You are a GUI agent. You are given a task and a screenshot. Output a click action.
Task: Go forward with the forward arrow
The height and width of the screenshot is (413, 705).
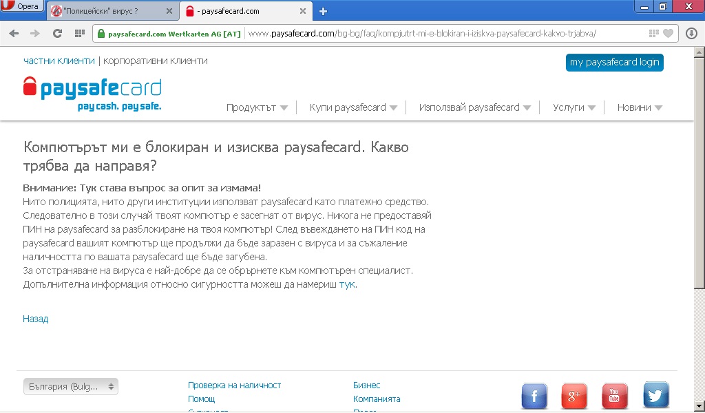click(x=35, y=33)
